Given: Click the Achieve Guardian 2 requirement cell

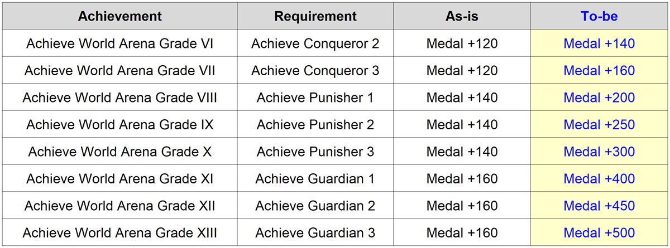Looking at the screenshot, I should click(315, 206).
